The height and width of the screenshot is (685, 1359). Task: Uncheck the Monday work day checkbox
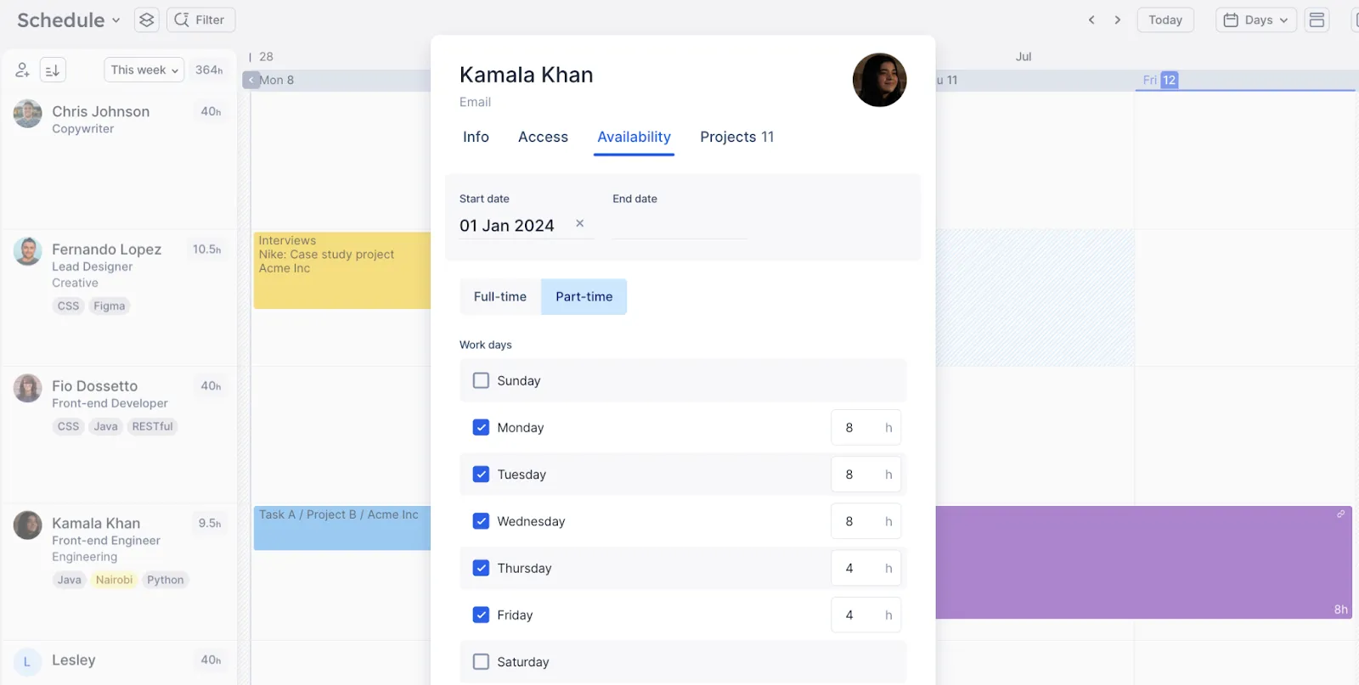coord(481,427)
